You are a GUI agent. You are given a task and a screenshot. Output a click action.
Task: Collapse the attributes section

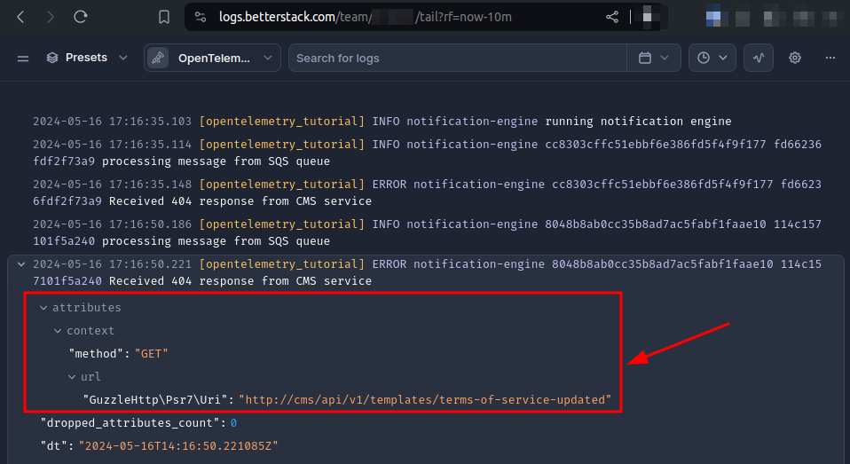43,307
